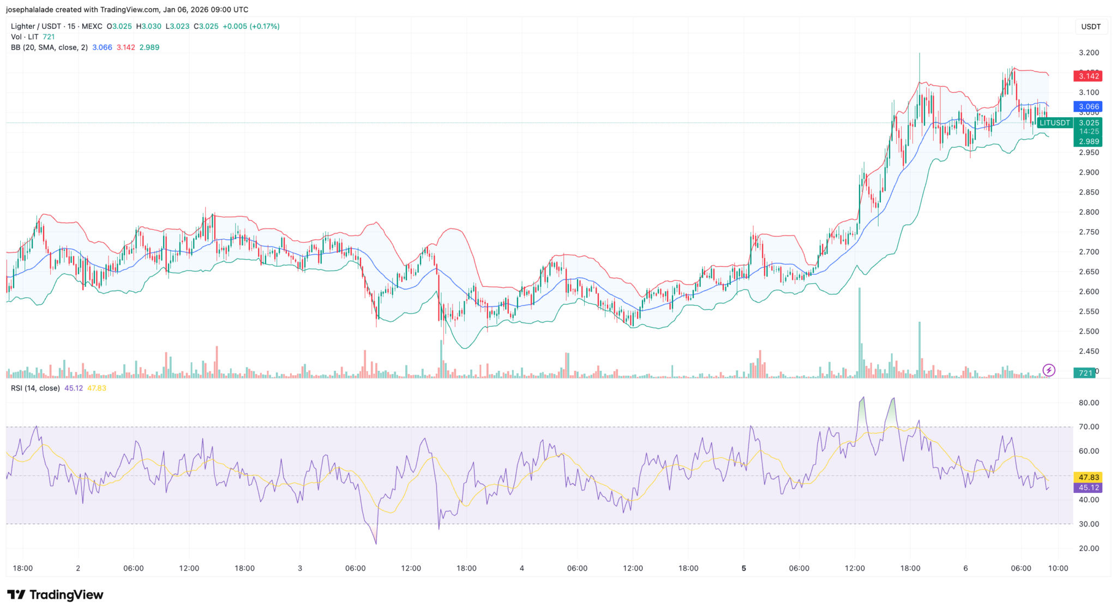1117x613 pixels.
Task: Click the TradingView logo at bottom left
Action: pyautogui.click(x=55, y=594)
